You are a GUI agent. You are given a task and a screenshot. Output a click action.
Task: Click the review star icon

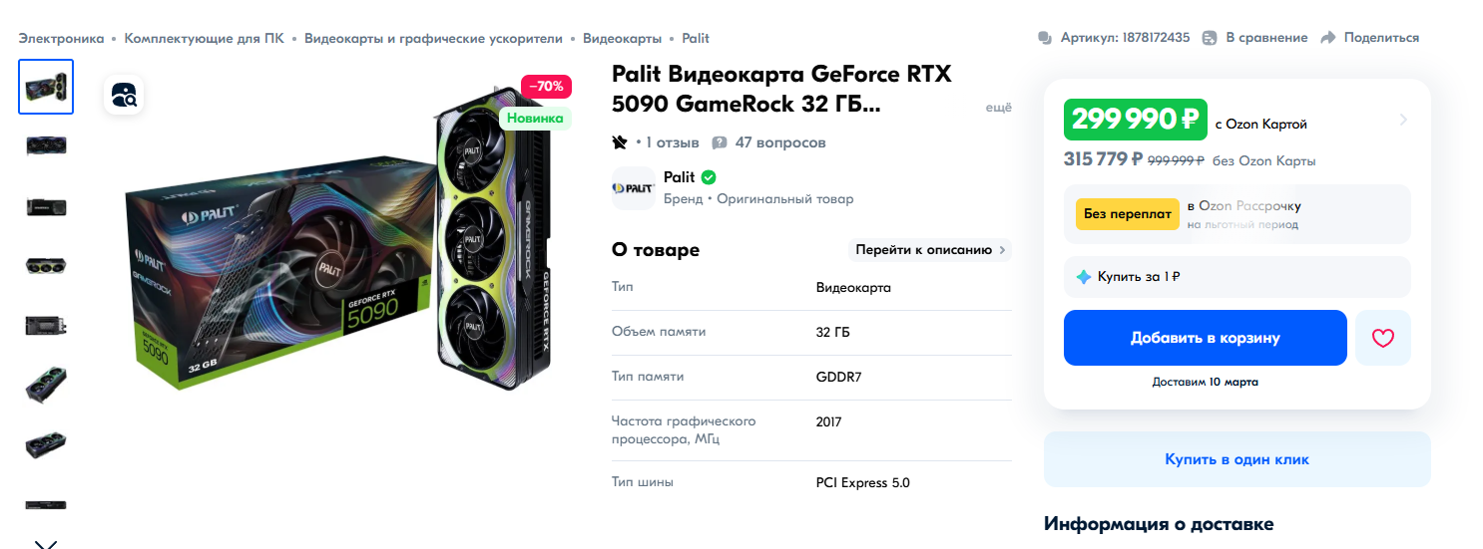coord(620,142)
